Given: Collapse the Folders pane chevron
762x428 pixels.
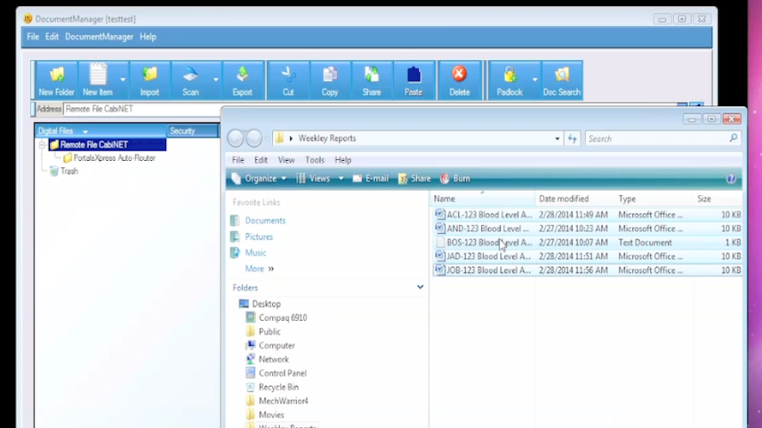Looking at the screenshot, I should click(420, 287).
